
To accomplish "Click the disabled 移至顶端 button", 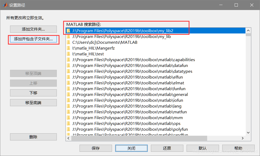I will click(33, 73).
